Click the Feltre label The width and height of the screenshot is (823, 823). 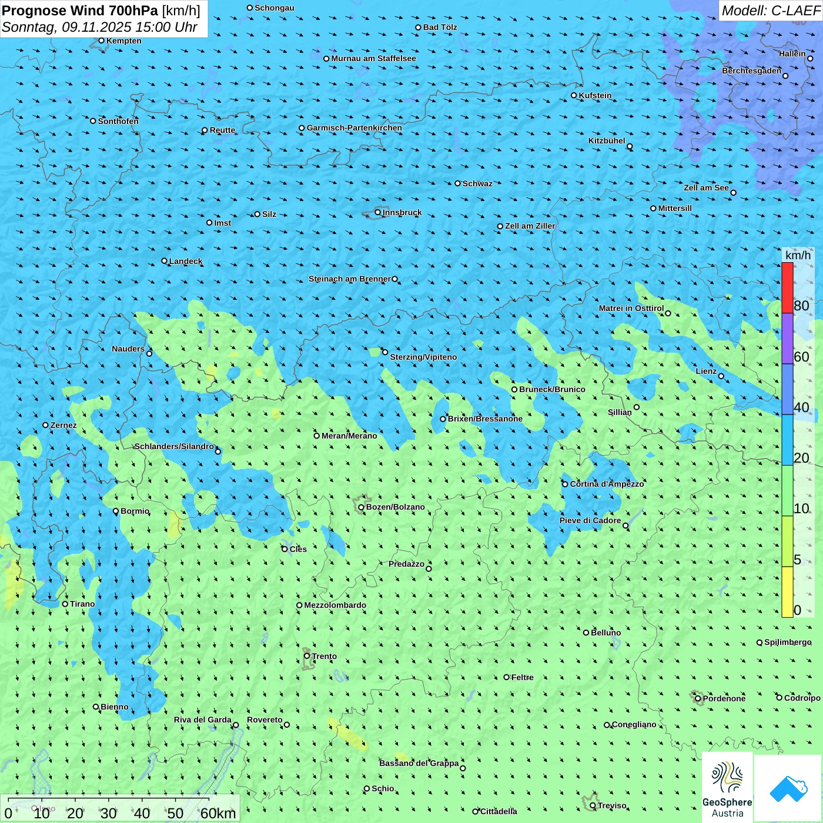coord(523,677)
